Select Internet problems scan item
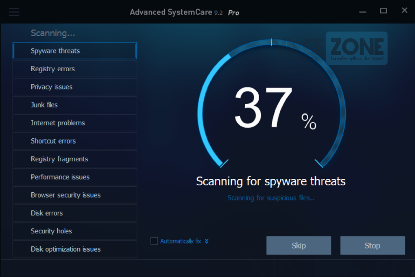This screenshot has height=277, width=415. 75,123
